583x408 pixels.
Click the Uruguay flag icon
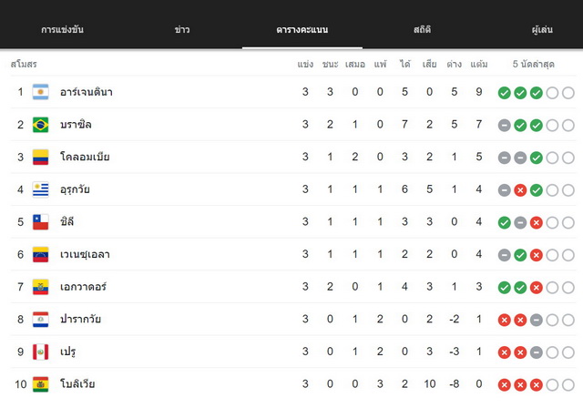tap(40, 189)
